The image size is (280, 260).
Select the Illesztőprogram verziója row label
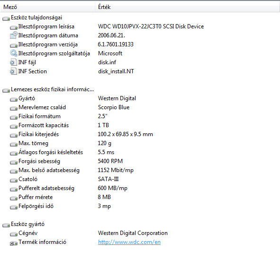48,44
